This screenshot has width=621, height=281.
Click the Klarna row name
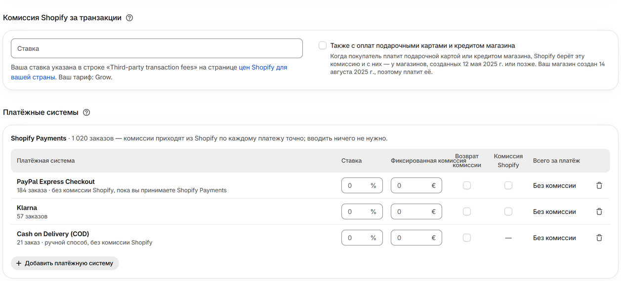point(27,208)
